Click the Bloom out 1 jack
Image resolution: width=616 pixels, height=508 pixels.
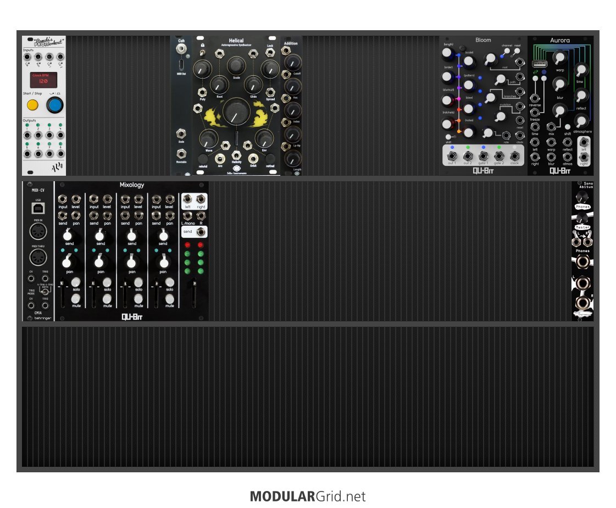pyautogui.click(x=452, y=156)
